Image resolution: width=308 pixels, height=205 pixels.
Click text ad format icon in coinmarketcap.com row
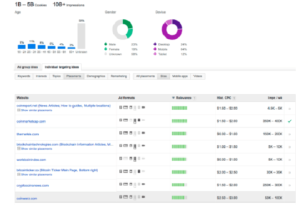pos(120,120)
